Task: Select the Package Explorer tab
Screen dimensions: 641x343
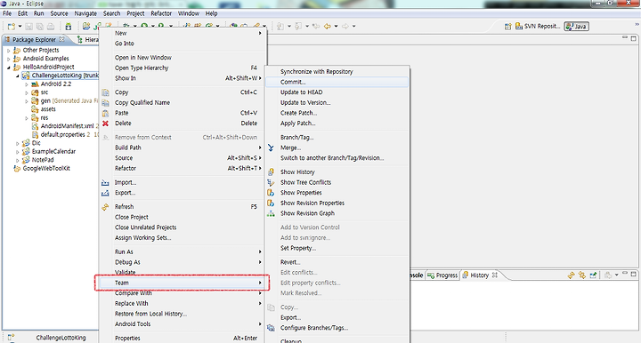Action: 34,40
